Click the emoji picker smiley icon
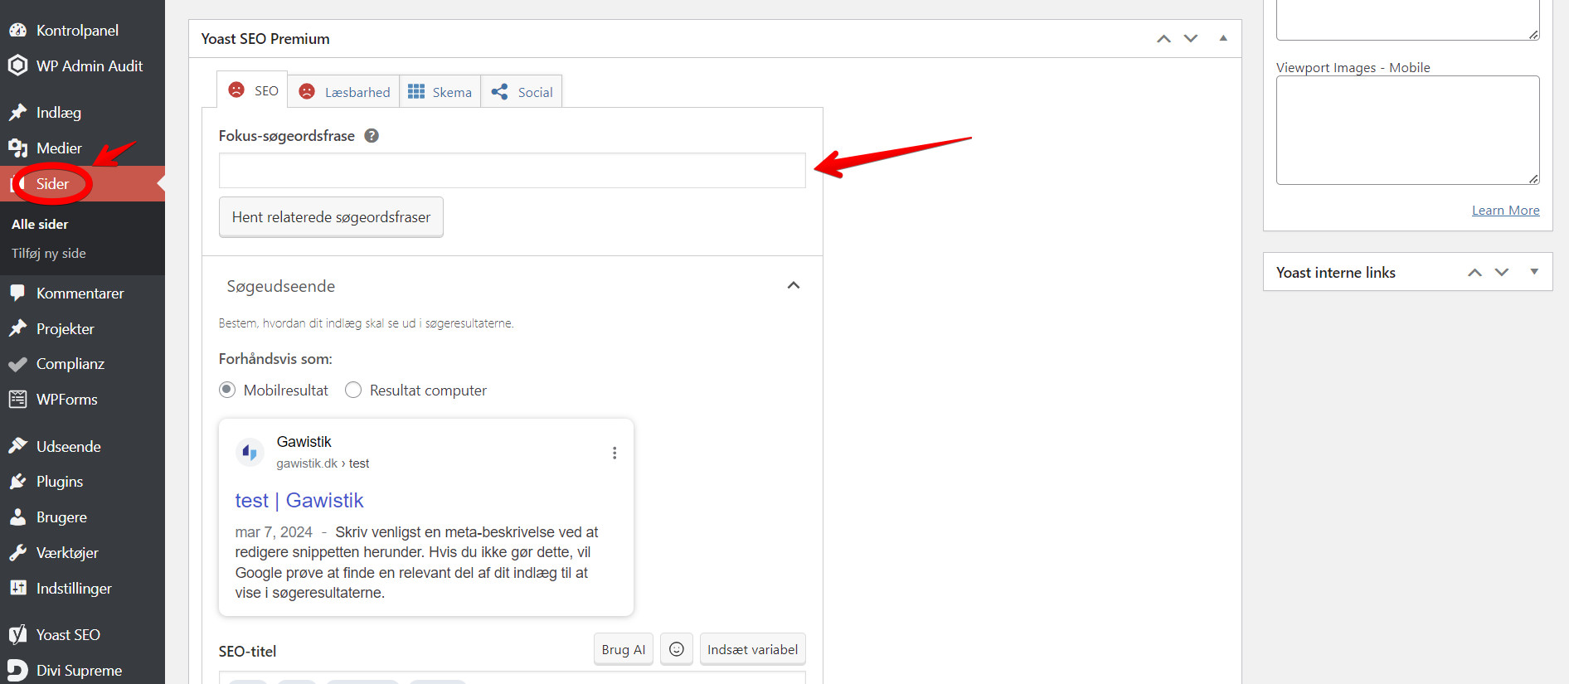 [x=677, y=649]
